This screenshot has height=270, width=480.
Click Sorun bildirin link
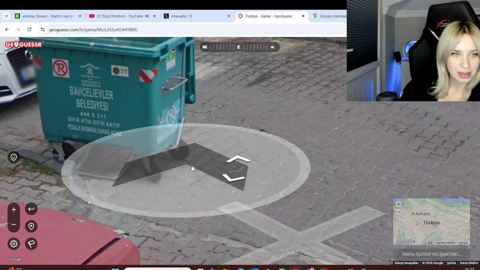pyautogui.click(x=469, y=263)
